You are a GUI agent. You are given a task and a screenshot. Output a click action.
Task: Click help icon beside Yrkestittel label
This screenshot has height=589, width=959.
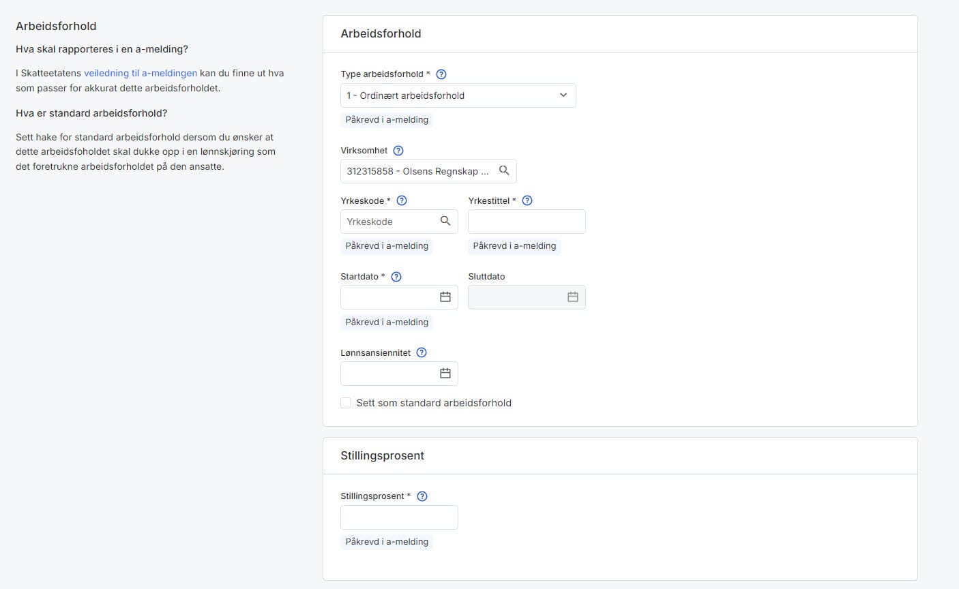click(527, 200)
